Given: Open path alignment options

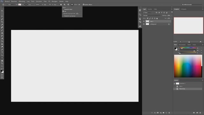Looking at the screenshot, I should 64,4.
